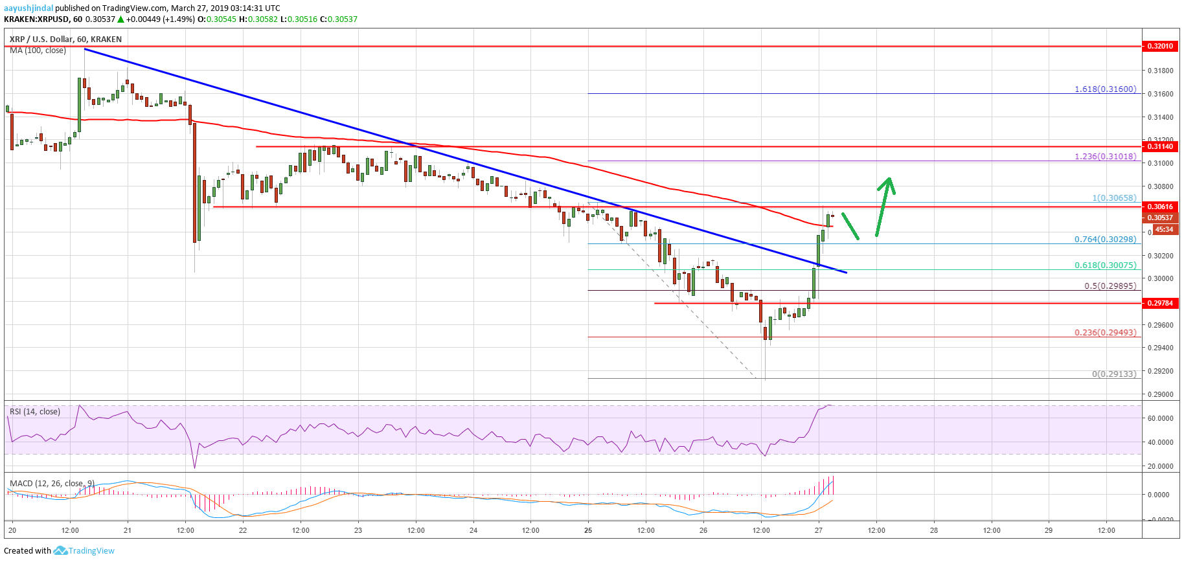The width and height of the screenshot is (1184, 562).
Task: Click the TradingView cloud logo icon
Action: click(60, 550)
